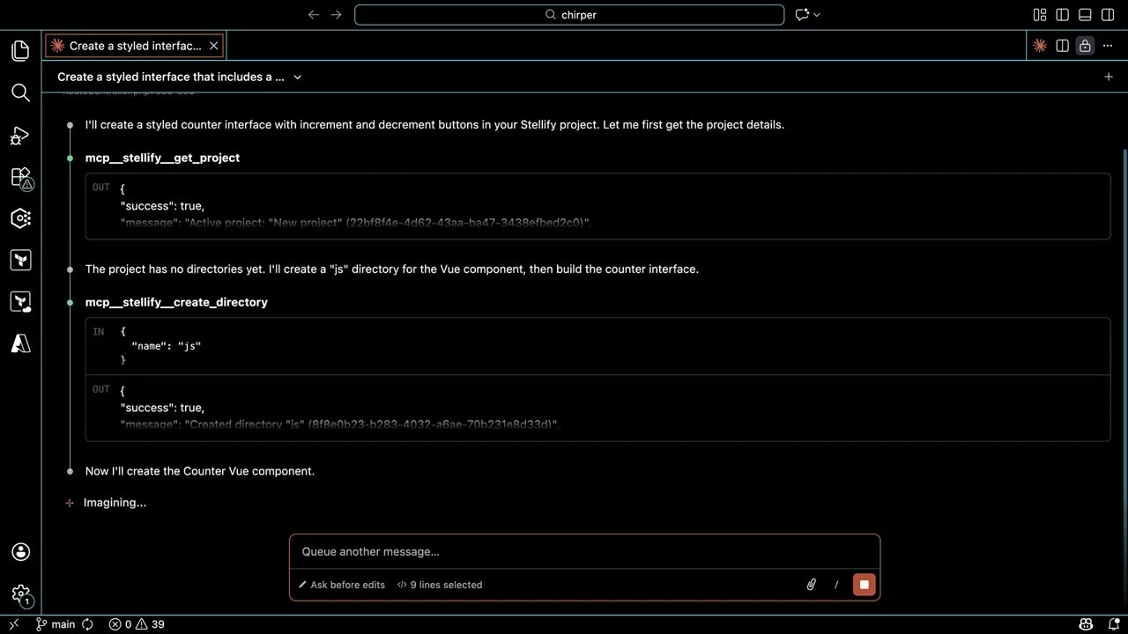Click the extensions icon in the left sidebar
Screen dimensions: 1128x634
pos(20,178)
